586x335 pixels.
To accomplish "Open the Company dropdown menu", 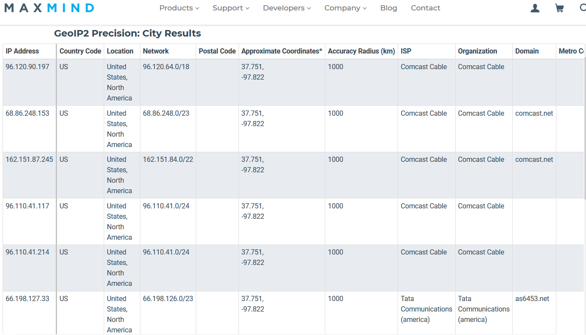I will (x=345, y=8).
